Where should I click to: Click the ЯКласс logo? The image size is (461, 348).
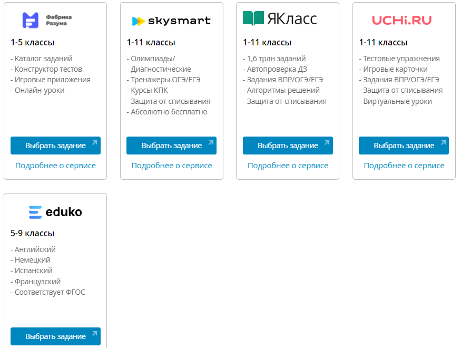pyautogui.click(x=280, y=18)
